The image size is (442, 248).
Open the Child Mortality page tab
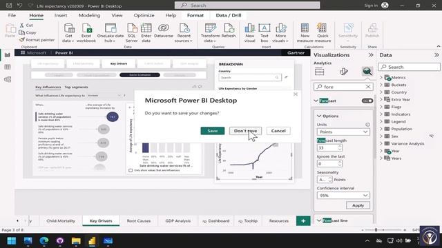click(61, 220)
